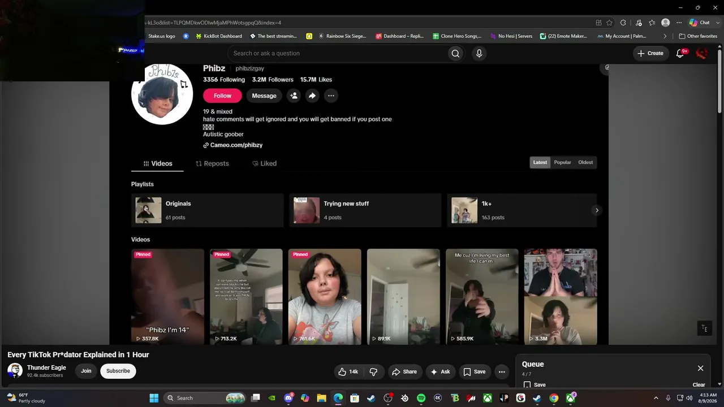Open the split screen icon in address bar
The width and height of the screenshot is (724, 407).
[598, 23]
